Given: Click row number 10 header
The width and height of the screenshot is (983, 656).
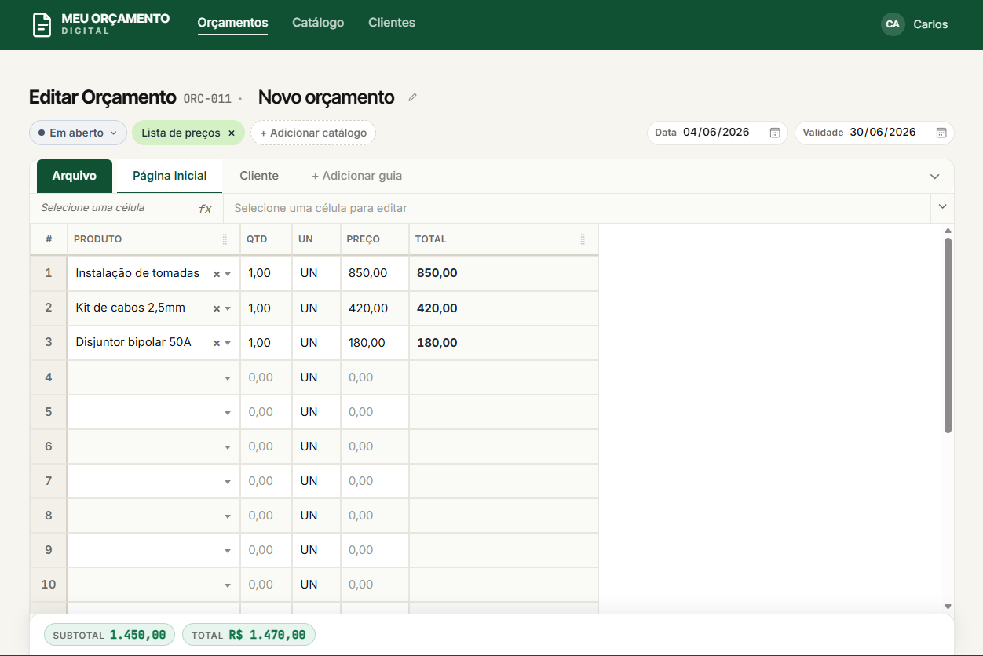Looking at the screenshot, I should [x=49, y=584].
